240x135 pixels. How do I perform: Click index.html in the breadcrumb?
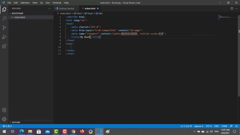pyautogui.click(x=65, y=13)
